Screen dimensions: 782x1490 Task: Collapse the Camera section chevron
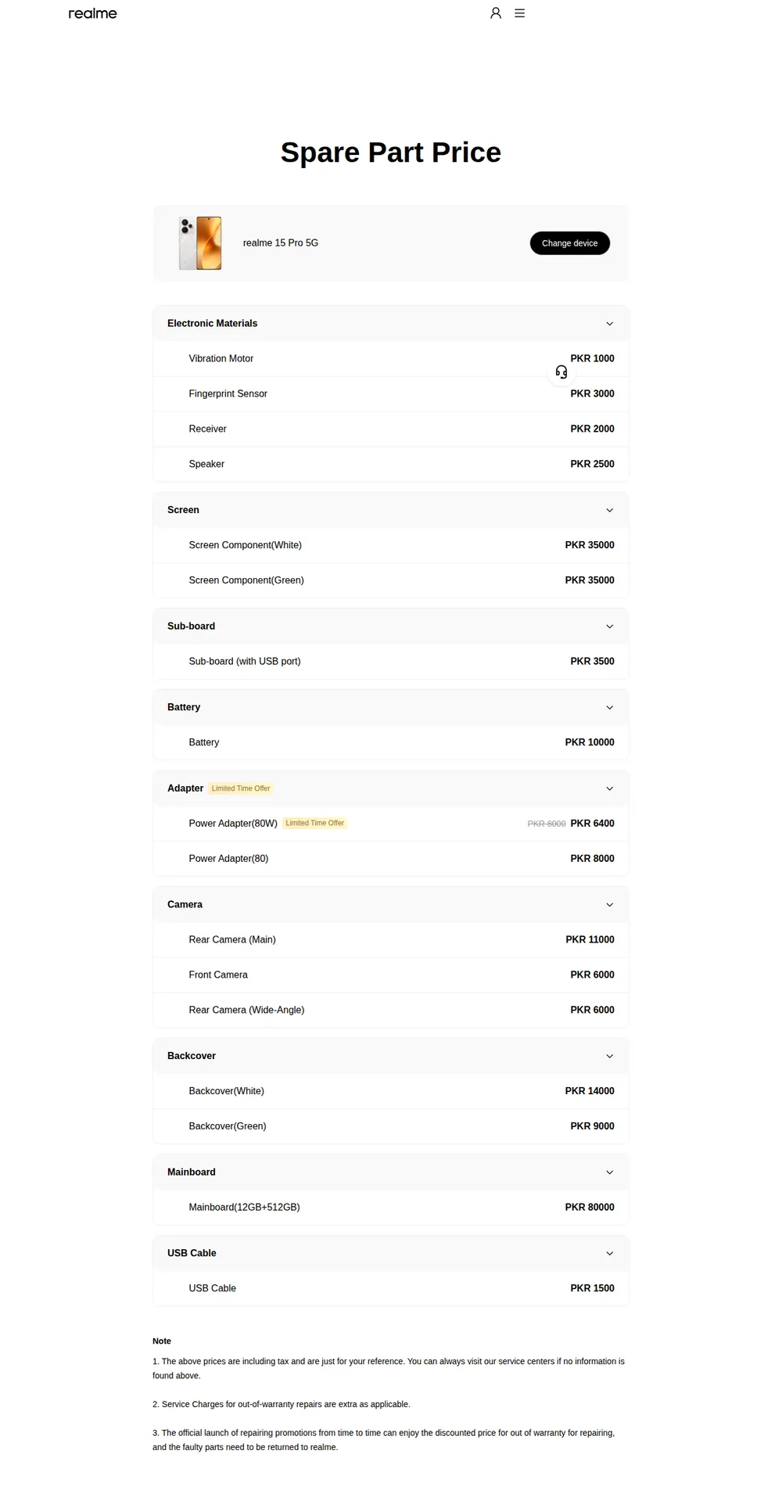[610, 905]
